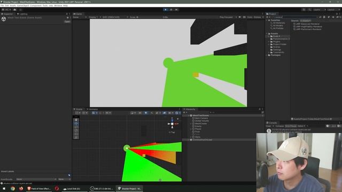Image resolution: width=342 pixels, height=192 pixels.
Task: Select the Animator tab
Action: [x=92, y=109]
